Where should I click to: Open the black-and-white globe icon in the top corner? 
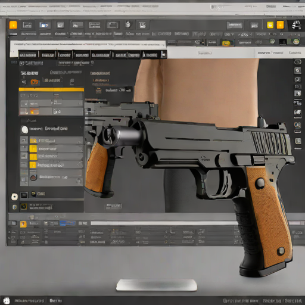[297, 25]
